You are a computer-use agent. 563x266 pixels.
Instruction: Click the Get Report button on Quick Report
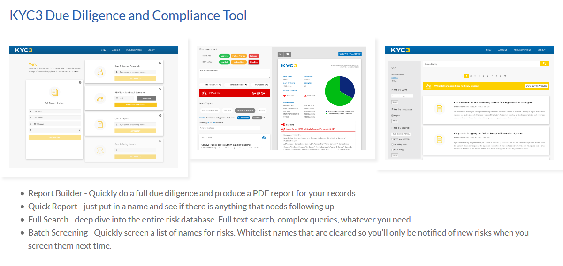coord(136,131)
